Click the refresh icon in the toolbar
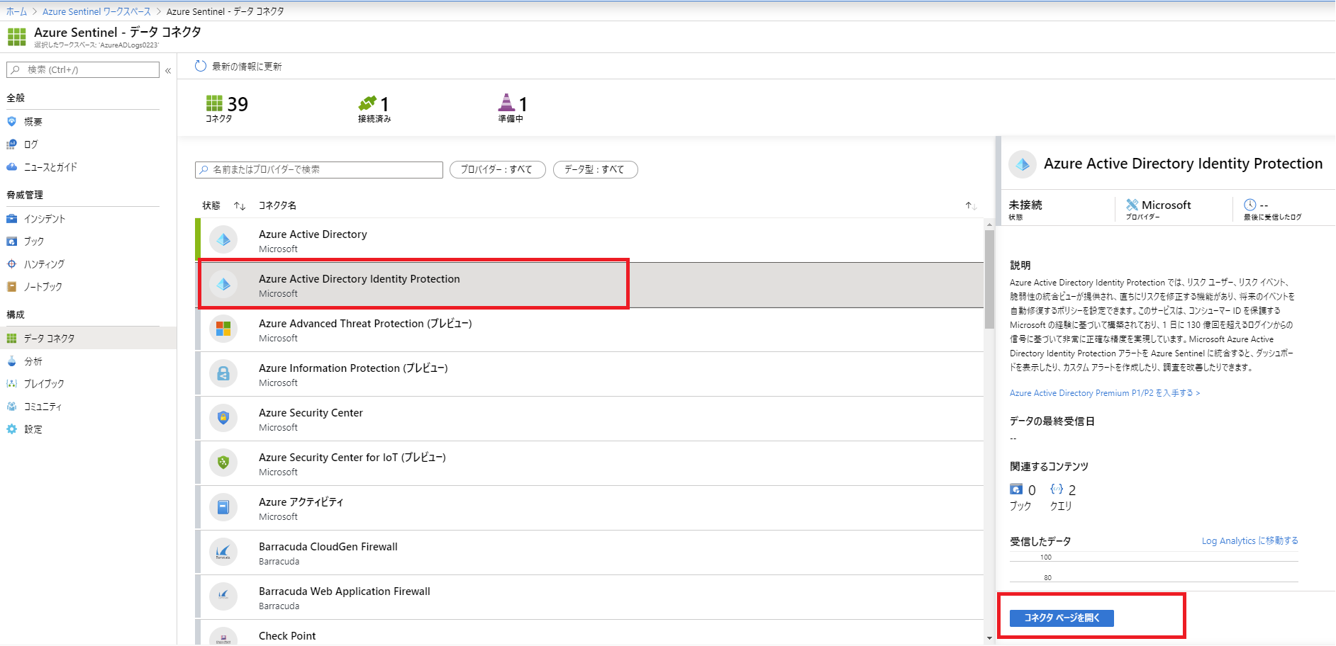The height and width of the screenshot is (646, 1336). coord(201,66)
